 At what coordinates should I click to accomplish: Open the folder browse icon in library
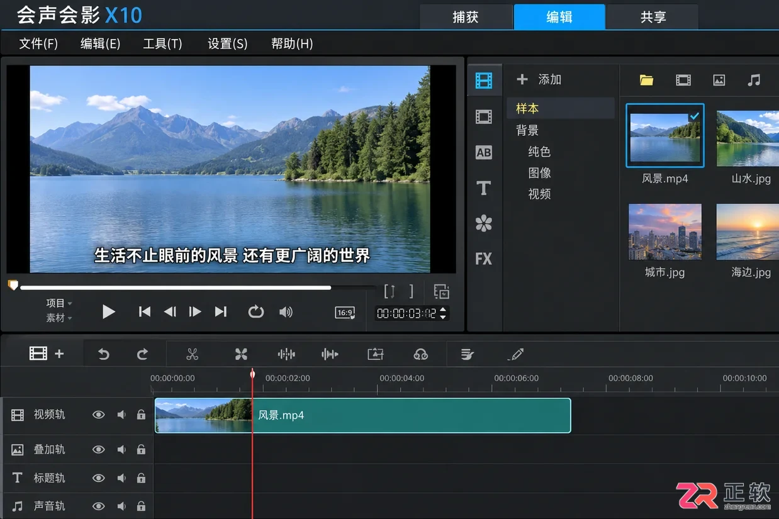[x=646, y=80]
